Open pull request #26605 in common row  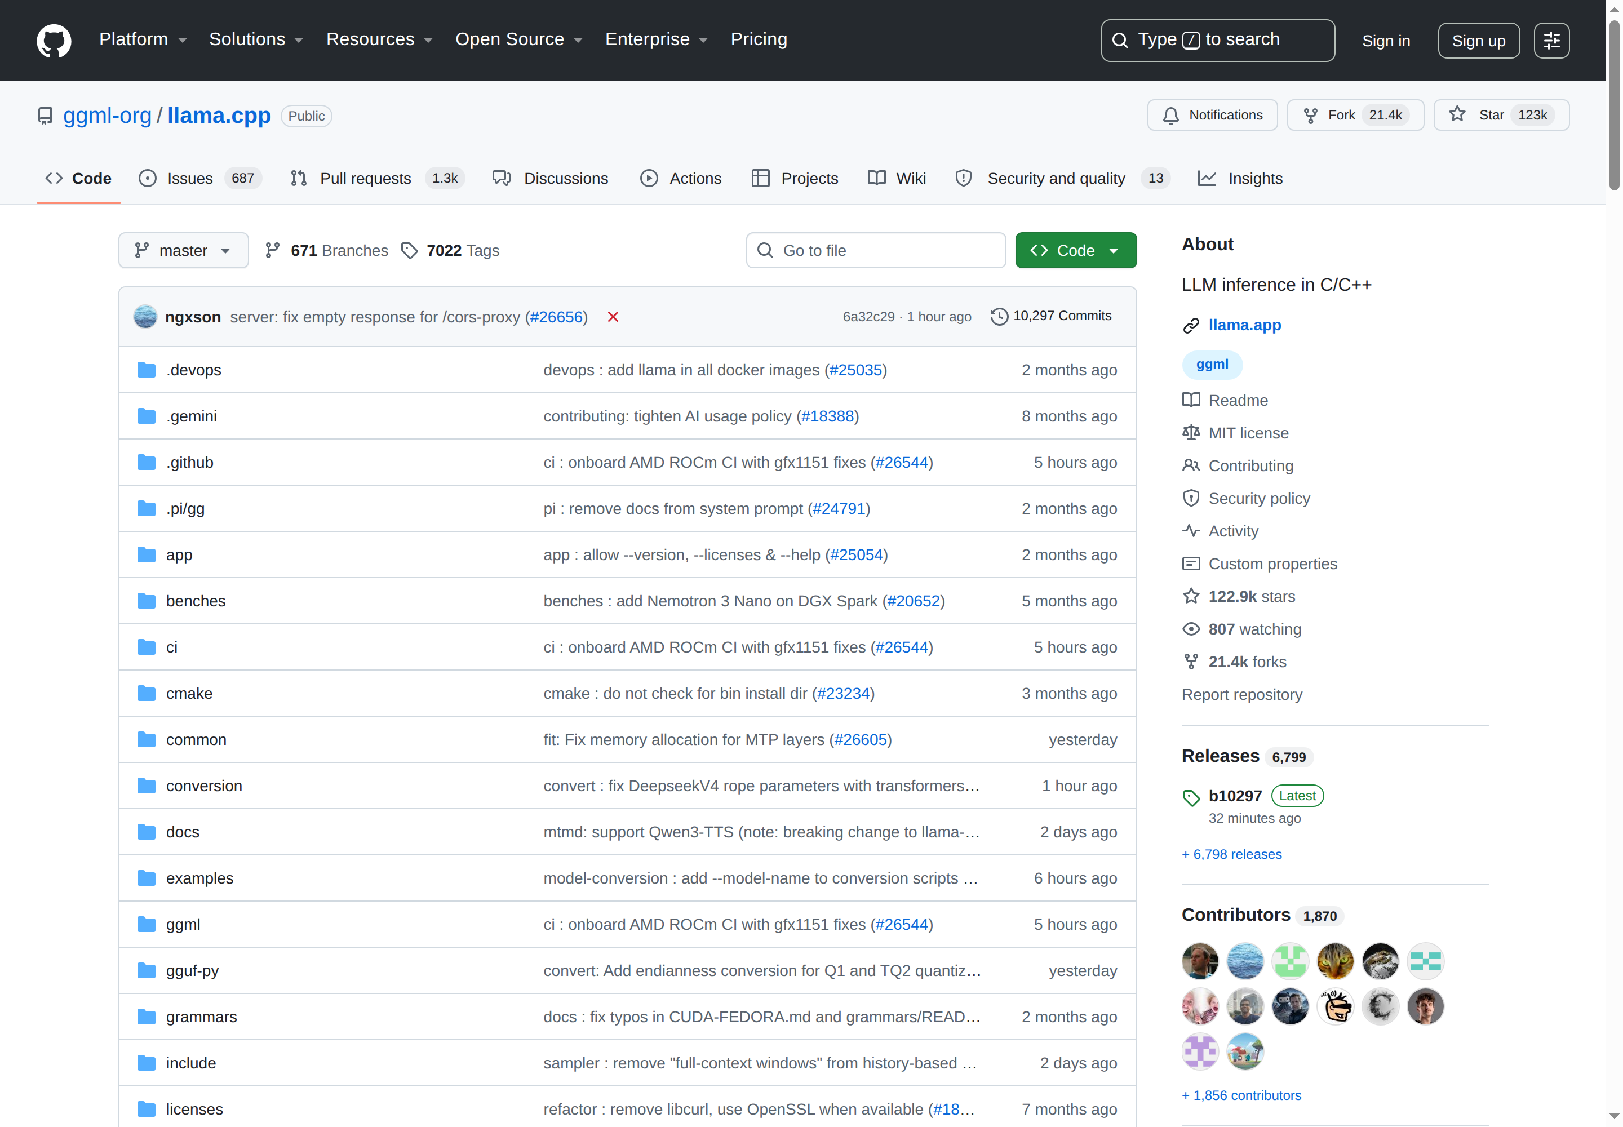[x=859, y=739]
